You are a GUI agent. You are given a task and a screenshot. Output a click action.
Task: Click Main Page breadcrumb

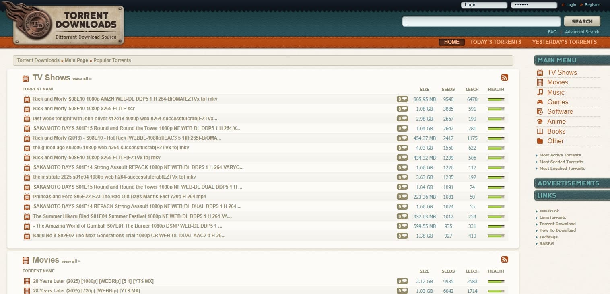tap(76, 60)
